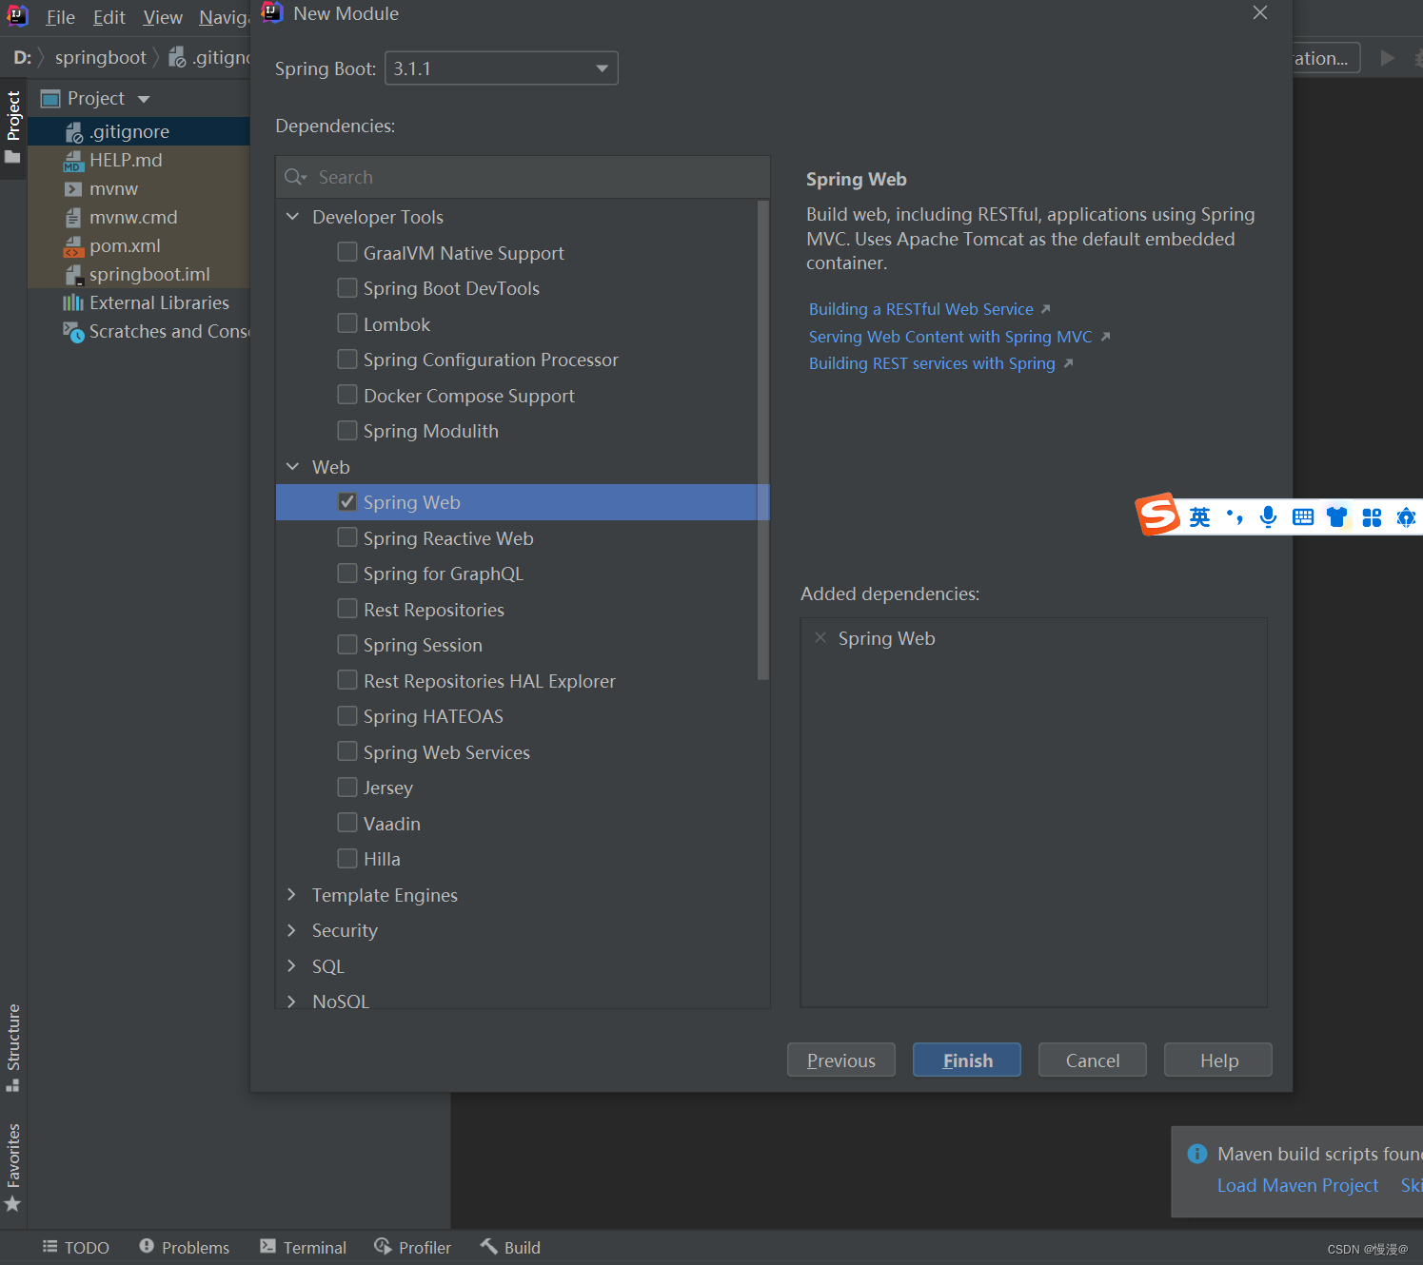Select springboot in the breadcrumb path
The height and width of the screenshot is (1265, 1423).
(x=101, y=58)
